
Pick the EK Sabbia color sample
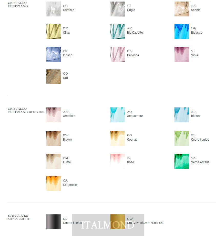click(182, 9)
